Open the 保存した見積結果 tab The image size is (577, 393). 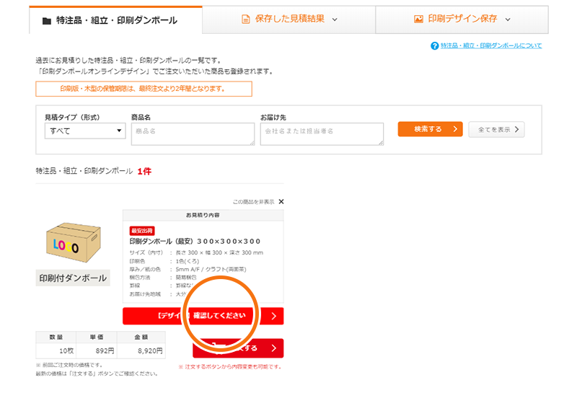coord(289,19)
